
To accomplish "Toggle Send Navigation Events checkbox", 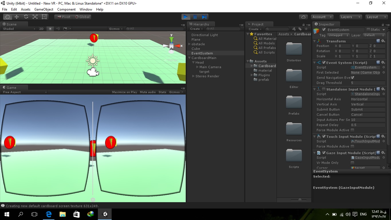I will tap(352, 78).
